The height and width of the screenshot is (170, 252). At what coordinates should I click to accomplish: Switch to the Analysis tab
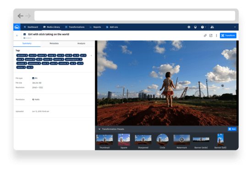tap(81, 44)
